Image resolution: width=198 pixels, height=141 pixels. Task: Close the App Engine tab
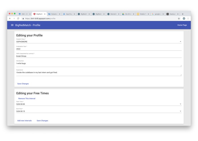[x=74, y=14]
